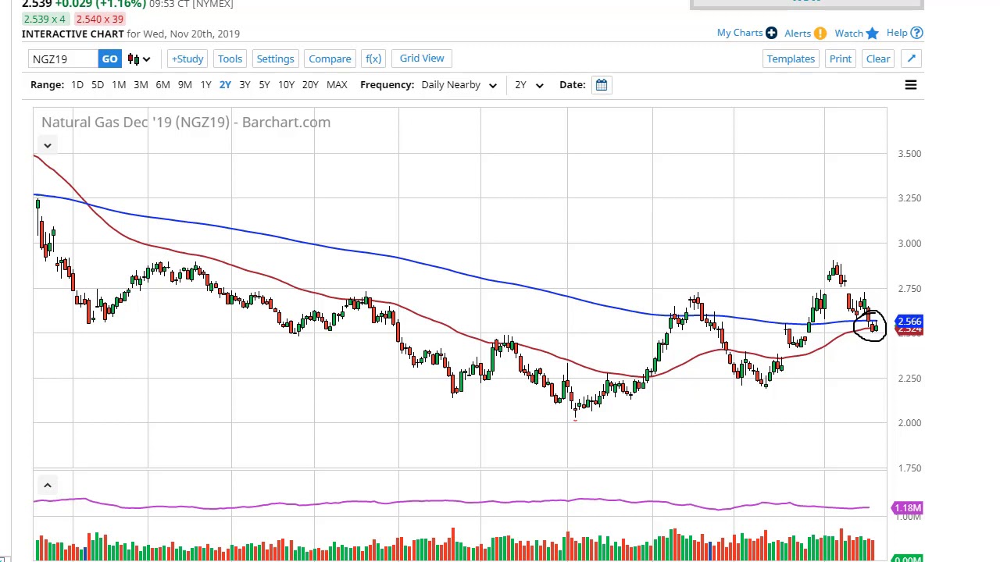Open the Alerts link
This screenshot has width=1000, height=562.
click(798, 33)
